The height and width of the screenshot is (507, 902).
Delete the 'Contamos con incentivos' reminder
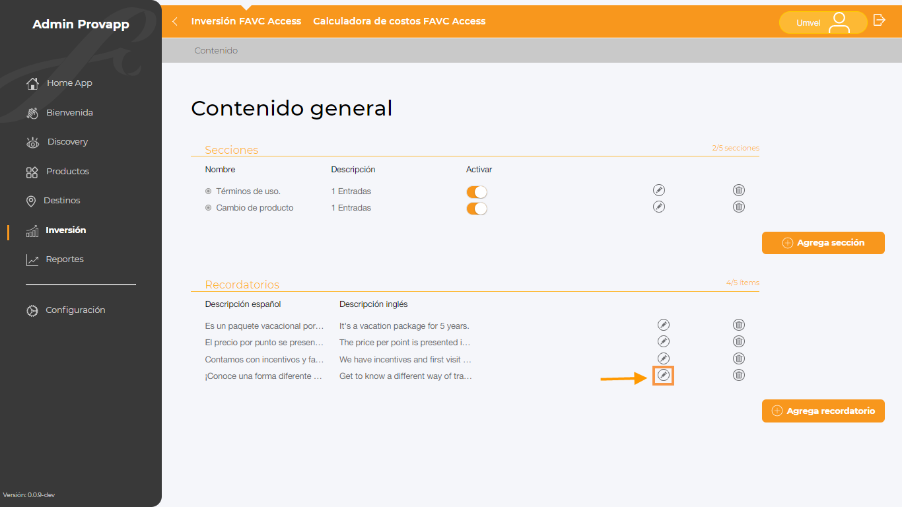(739, 358)
